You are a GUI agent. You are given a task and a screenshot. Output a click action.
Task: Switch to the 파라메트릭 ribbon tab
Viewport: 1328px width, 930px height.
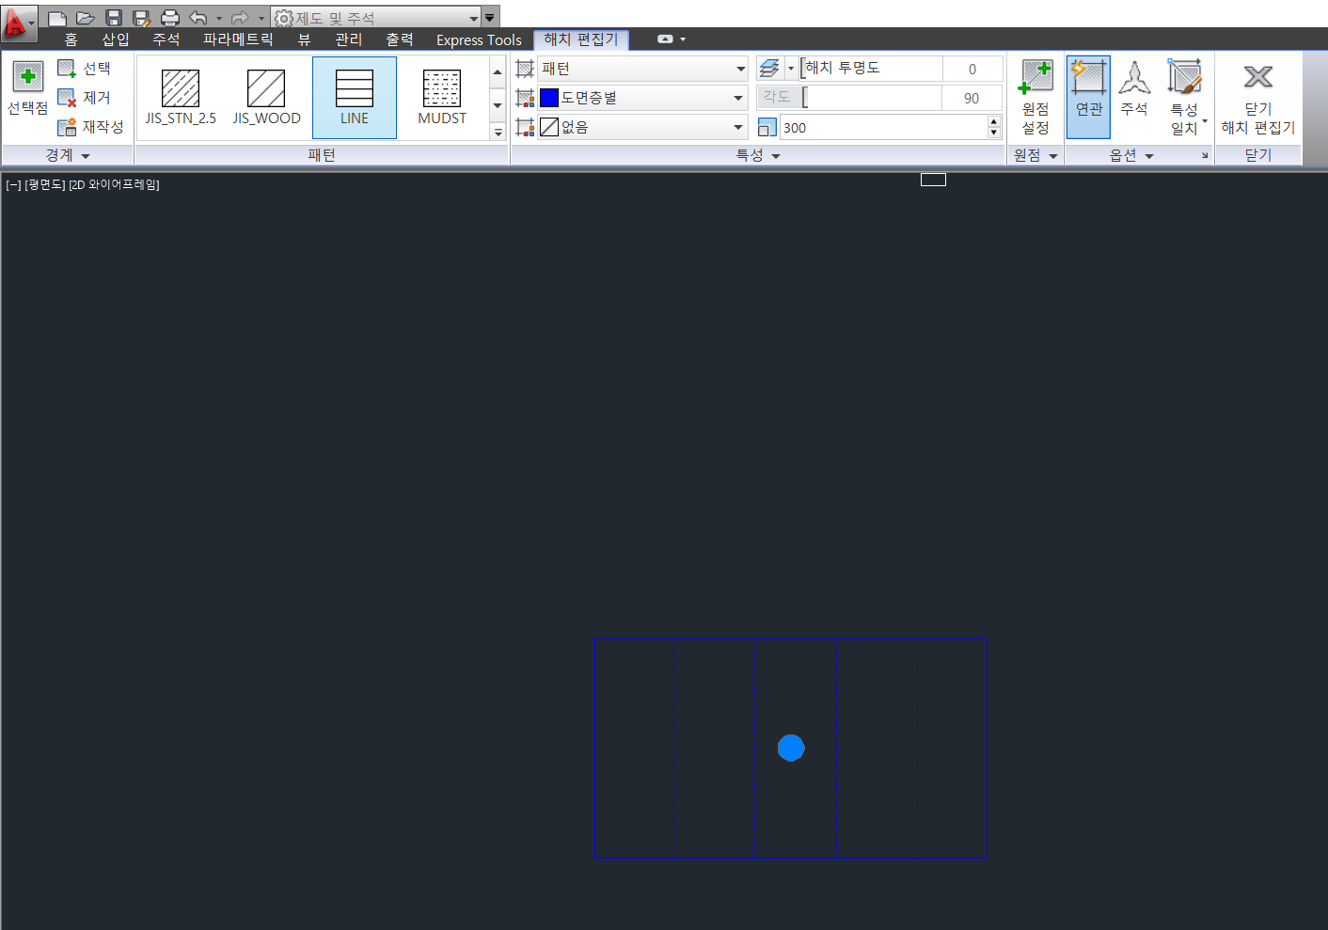click(238, 39)
